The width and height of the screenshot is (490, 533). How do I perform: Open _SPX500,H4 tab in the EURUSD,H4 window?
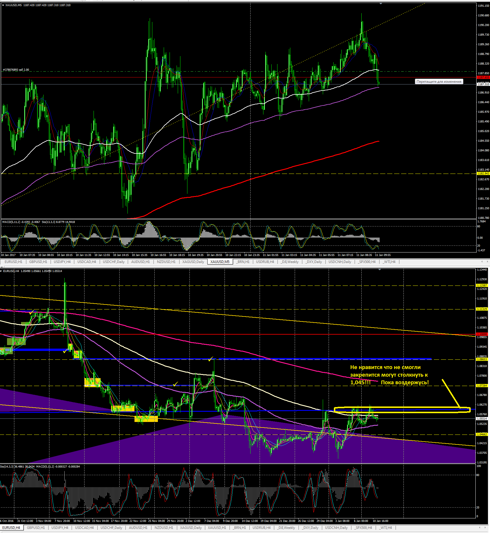363,528
